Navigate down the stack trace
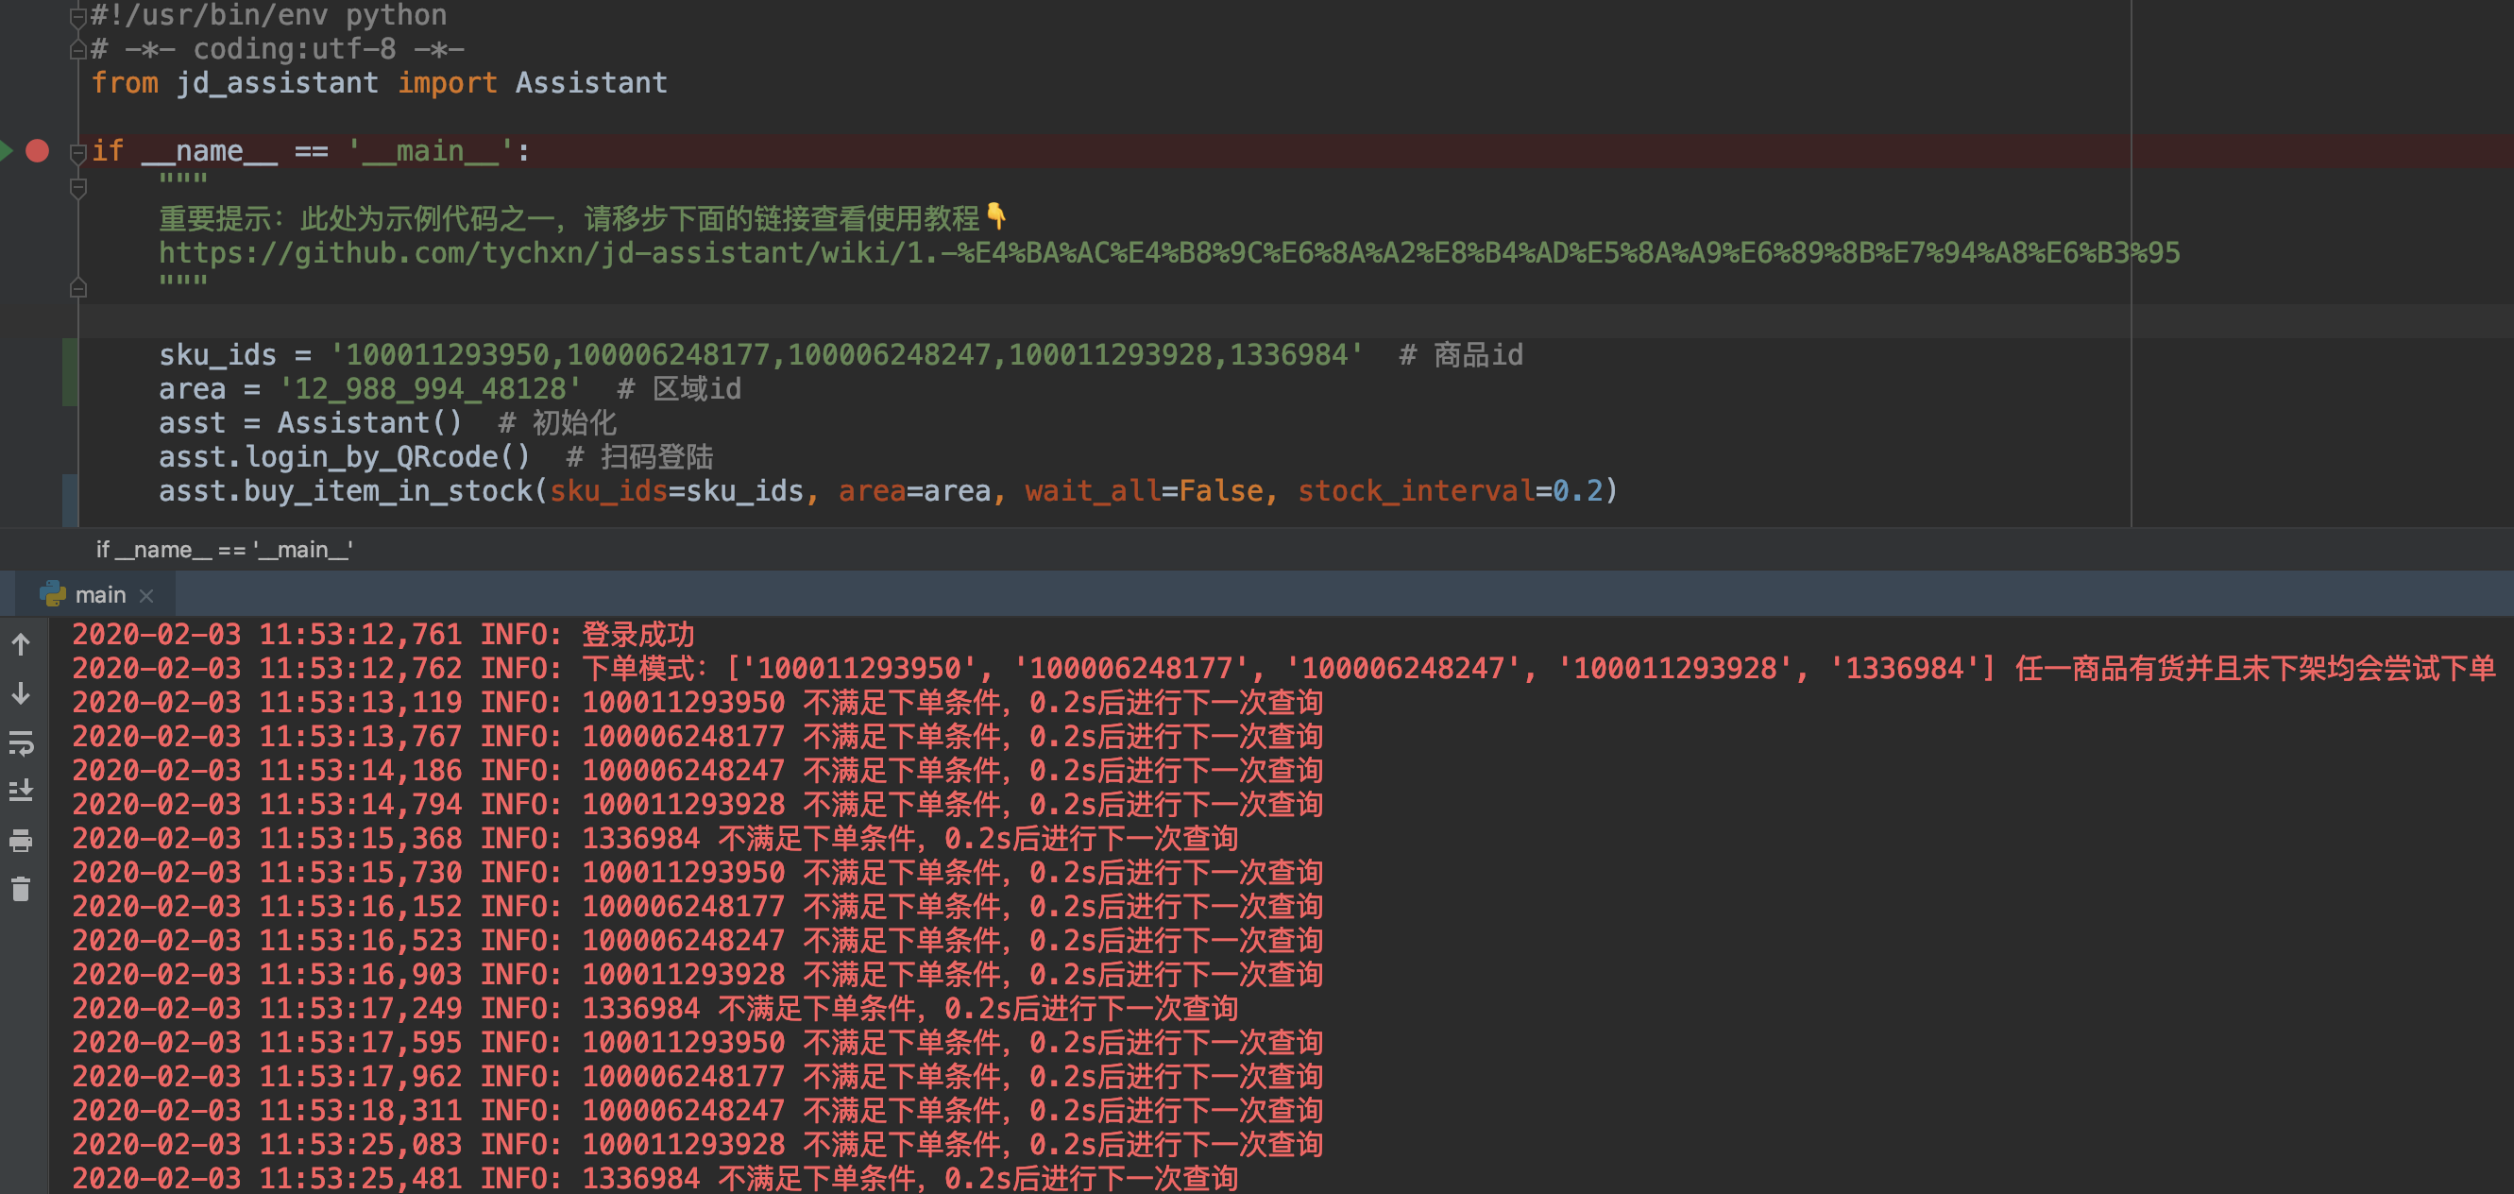This screenshot has width=2514, height=1194. [20, 695]
